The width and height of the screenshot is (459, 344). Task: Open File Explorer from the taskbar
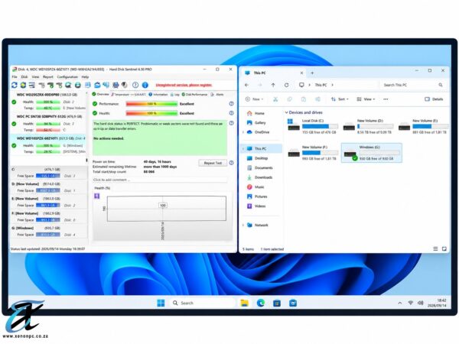pos(245,303)
